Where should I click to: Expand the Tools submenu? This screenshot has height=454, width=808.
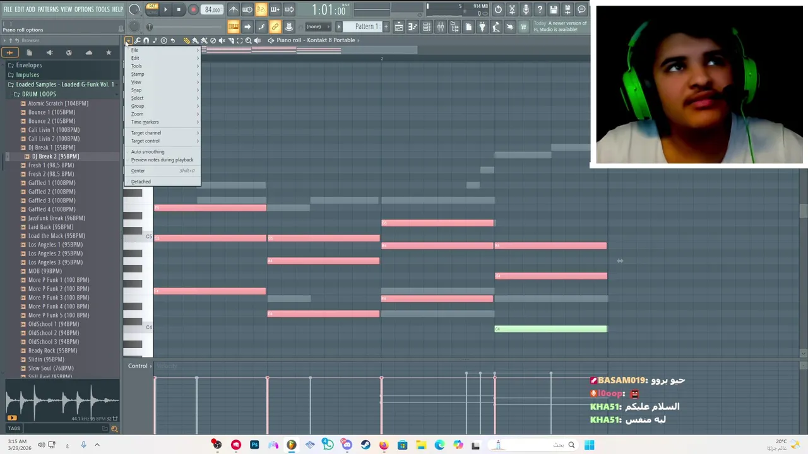point(162,66)
